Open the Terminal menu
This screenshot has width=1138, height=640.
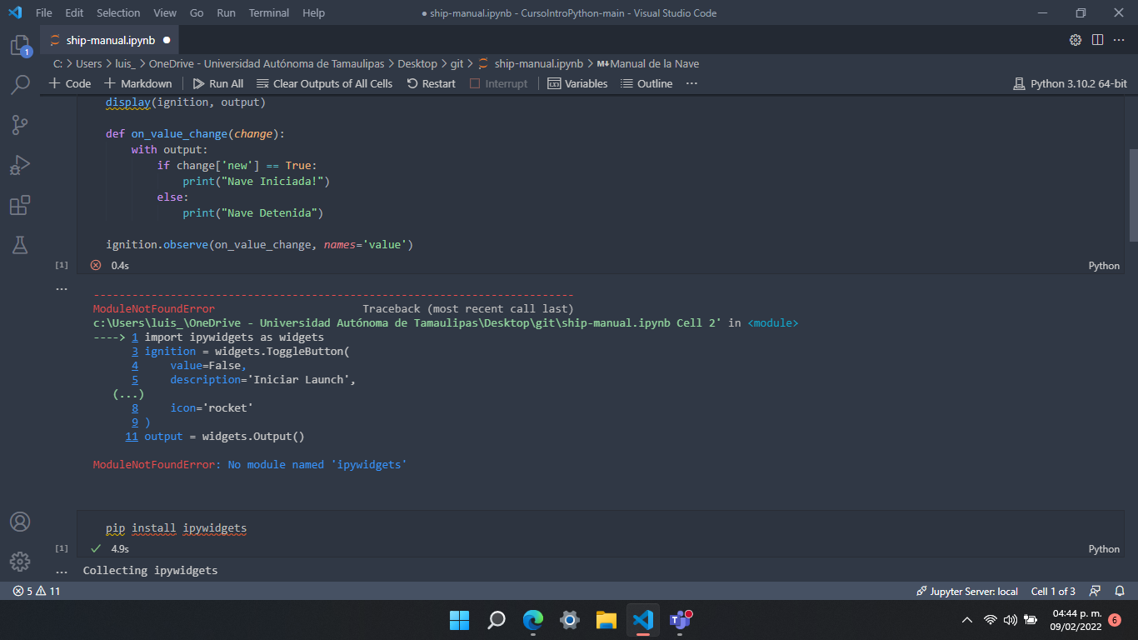269,12
